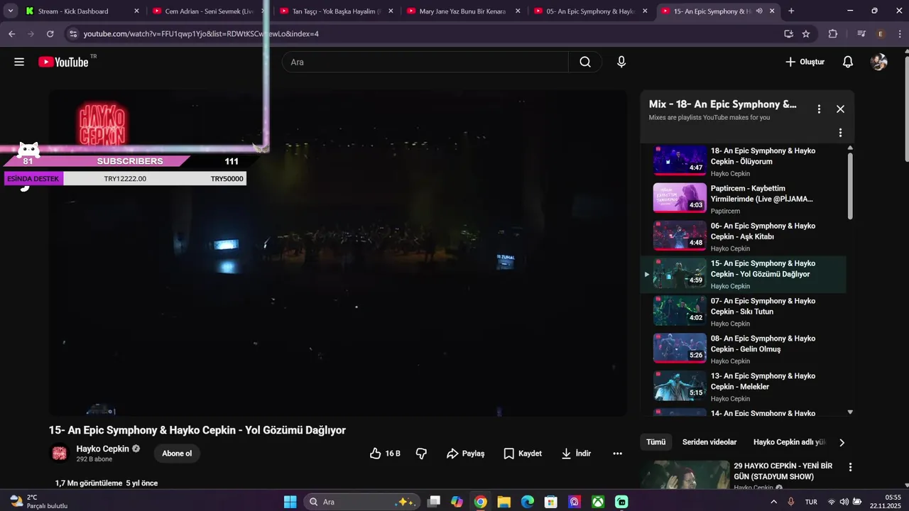Go to the YouTube home logo
Screen dimensions: 909x511
point(64,62)
